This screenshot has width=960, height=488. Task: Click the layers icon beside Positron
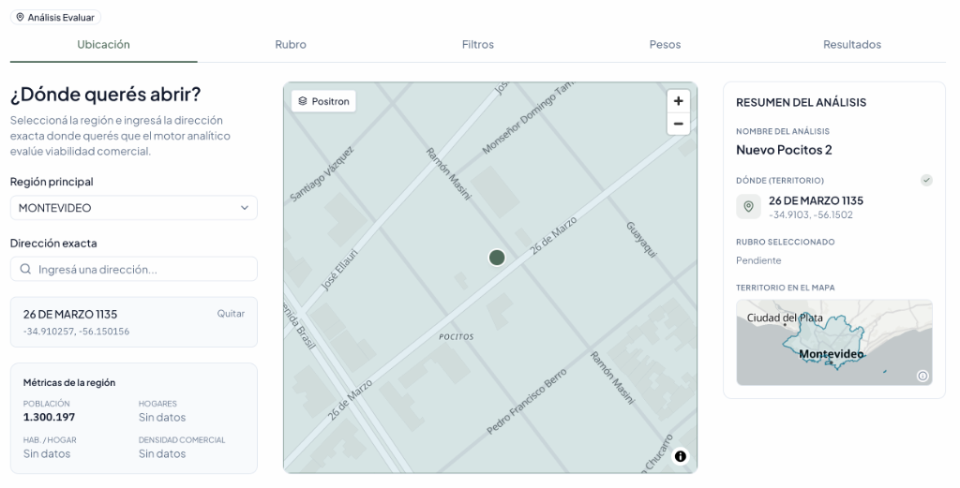(303, 101)
